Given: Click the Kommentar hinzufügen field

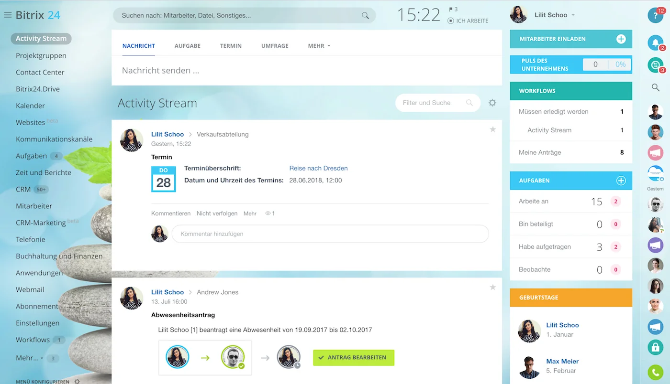Looking at the screenshot, I should click(330, 234).
